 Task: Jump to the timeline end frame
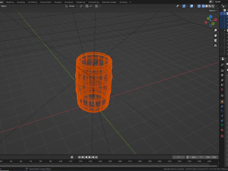click(96, 157)
